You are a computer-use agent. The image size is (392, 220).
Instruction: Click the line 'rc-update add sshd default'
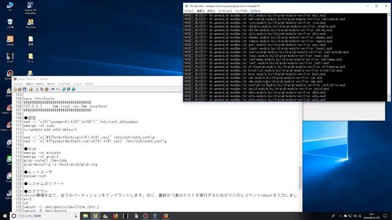click(x=50, y=130)
